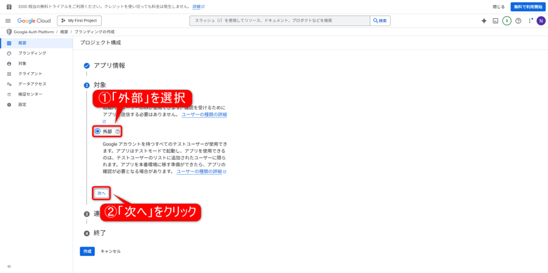
Task: Click the 無料で利用開始 button
Action: tap(527, 6)
